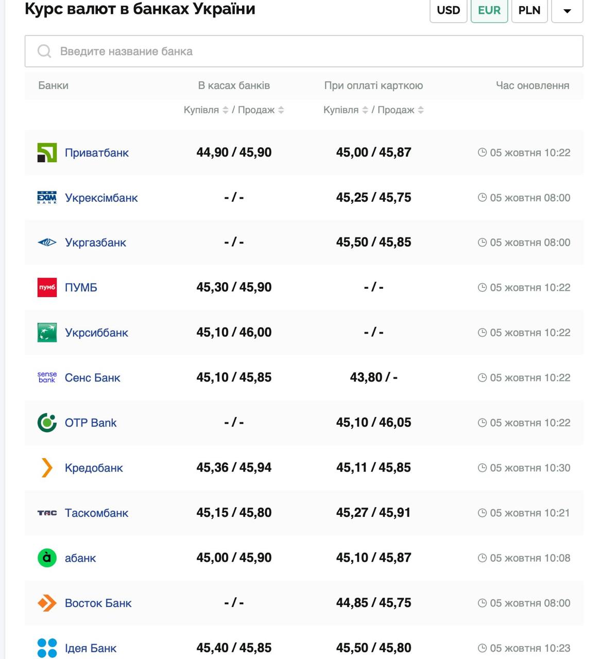Viewport: 600px width, 659px height.
Task: Click the green абанк logo icon
Action: 47,558
